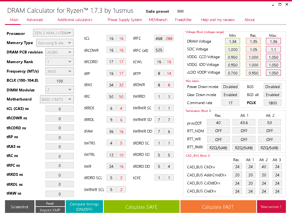Open the MEMbench tab
292x219 pixels.
coord(158,20)
